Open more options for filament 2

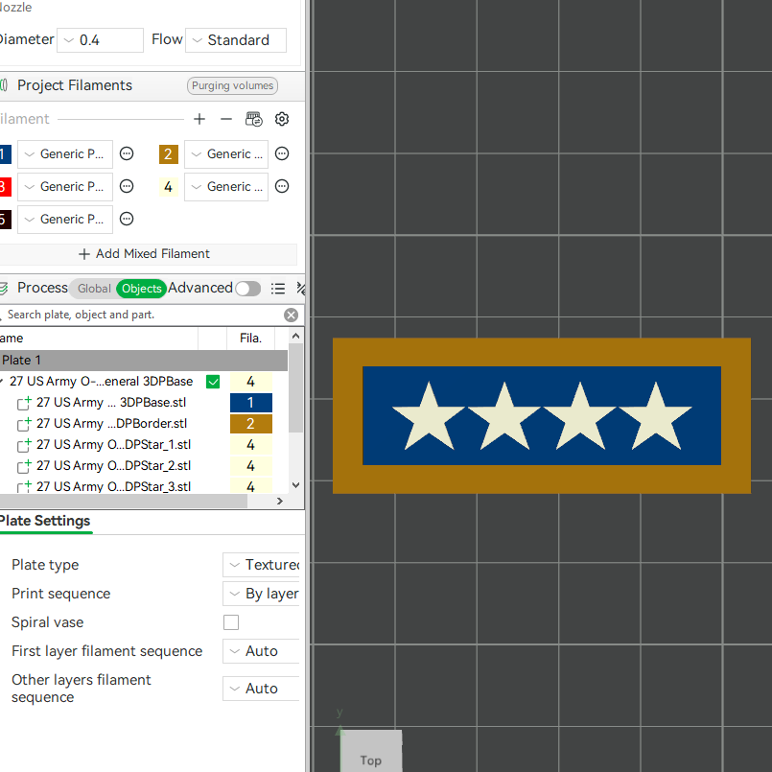282,153
